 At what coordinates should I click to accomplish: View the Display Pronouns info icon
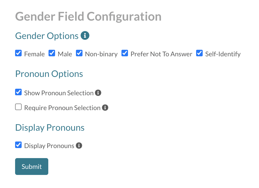[x=79, y=146]
